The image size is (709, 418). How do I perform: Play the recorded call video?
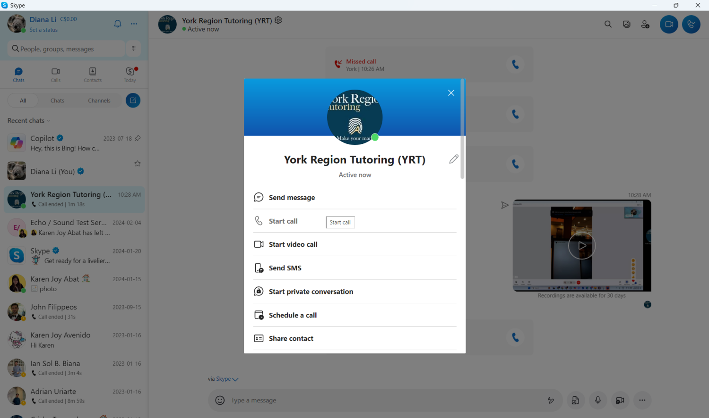(582, 245)
